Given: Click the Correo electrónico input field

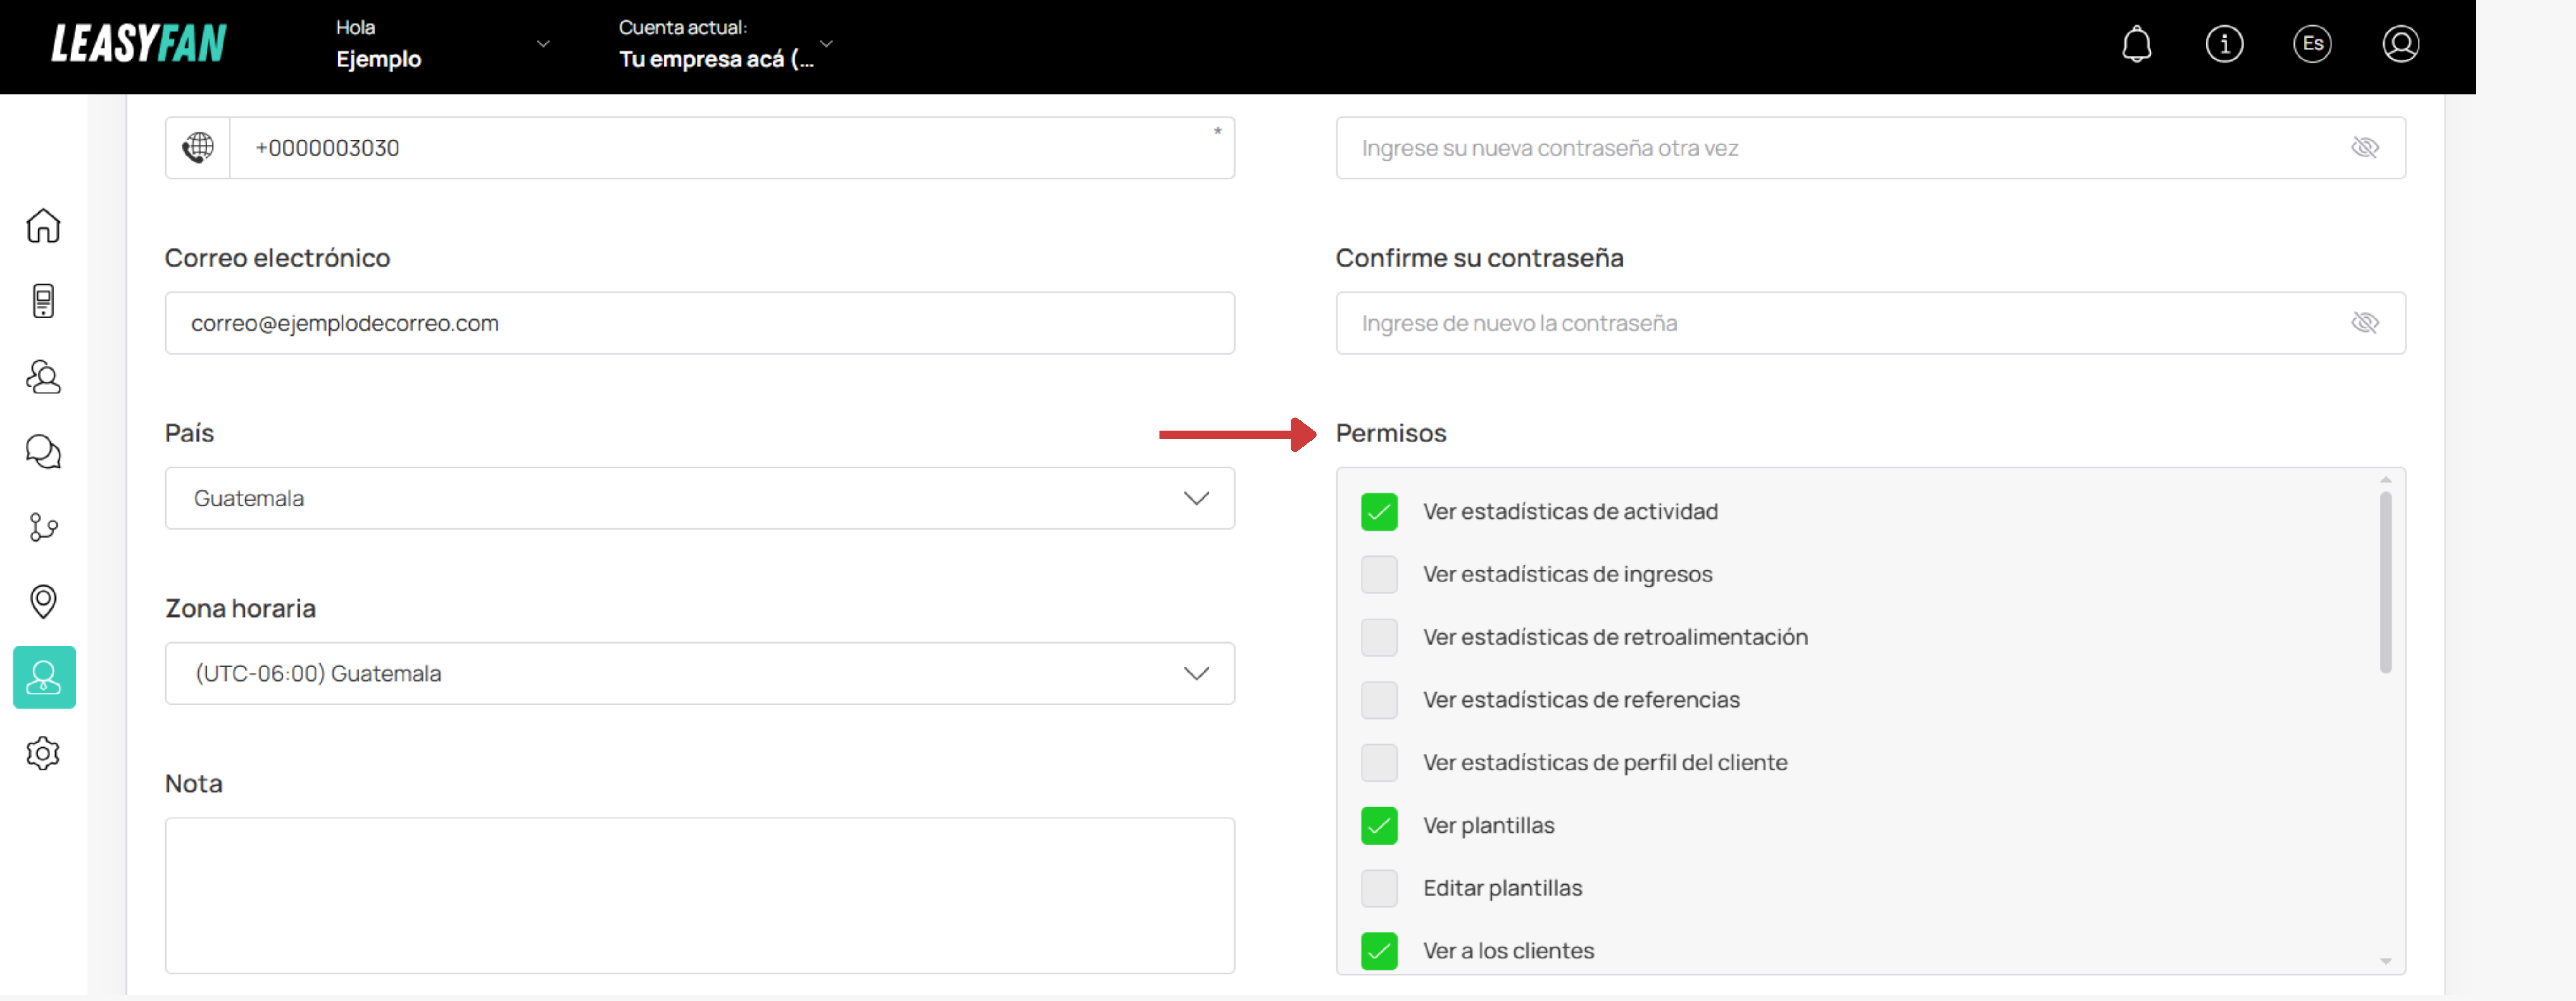Looking at the screenshot, I should click(x=700, y=323).
